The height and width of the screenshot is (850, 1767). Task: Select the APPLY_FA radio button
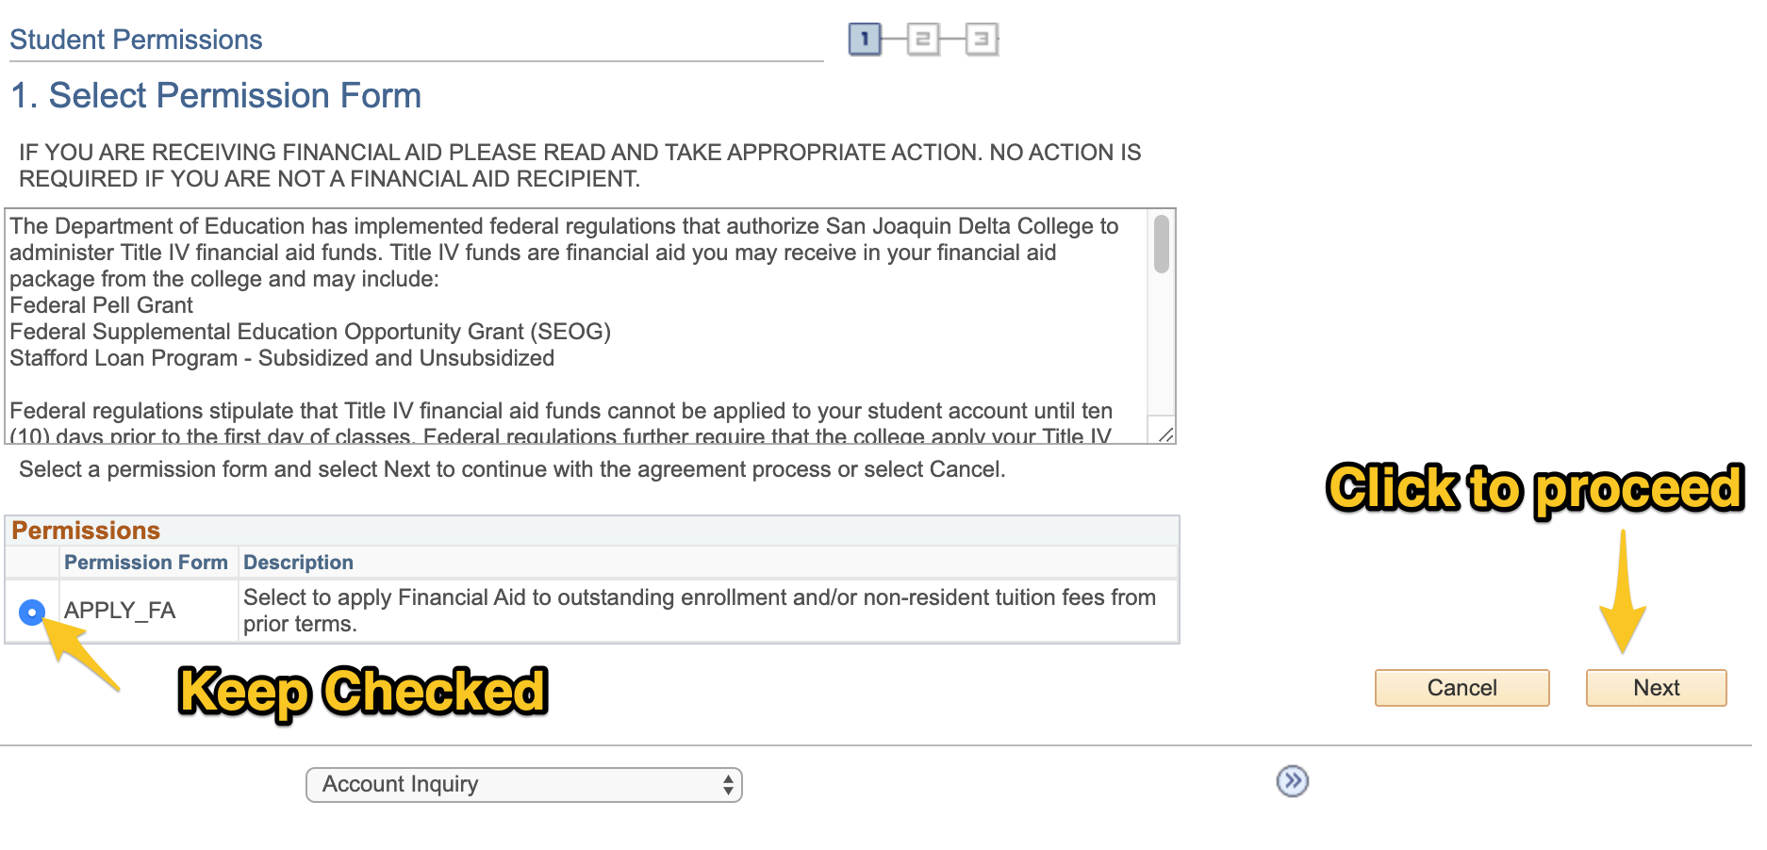[x=32, y=613]
